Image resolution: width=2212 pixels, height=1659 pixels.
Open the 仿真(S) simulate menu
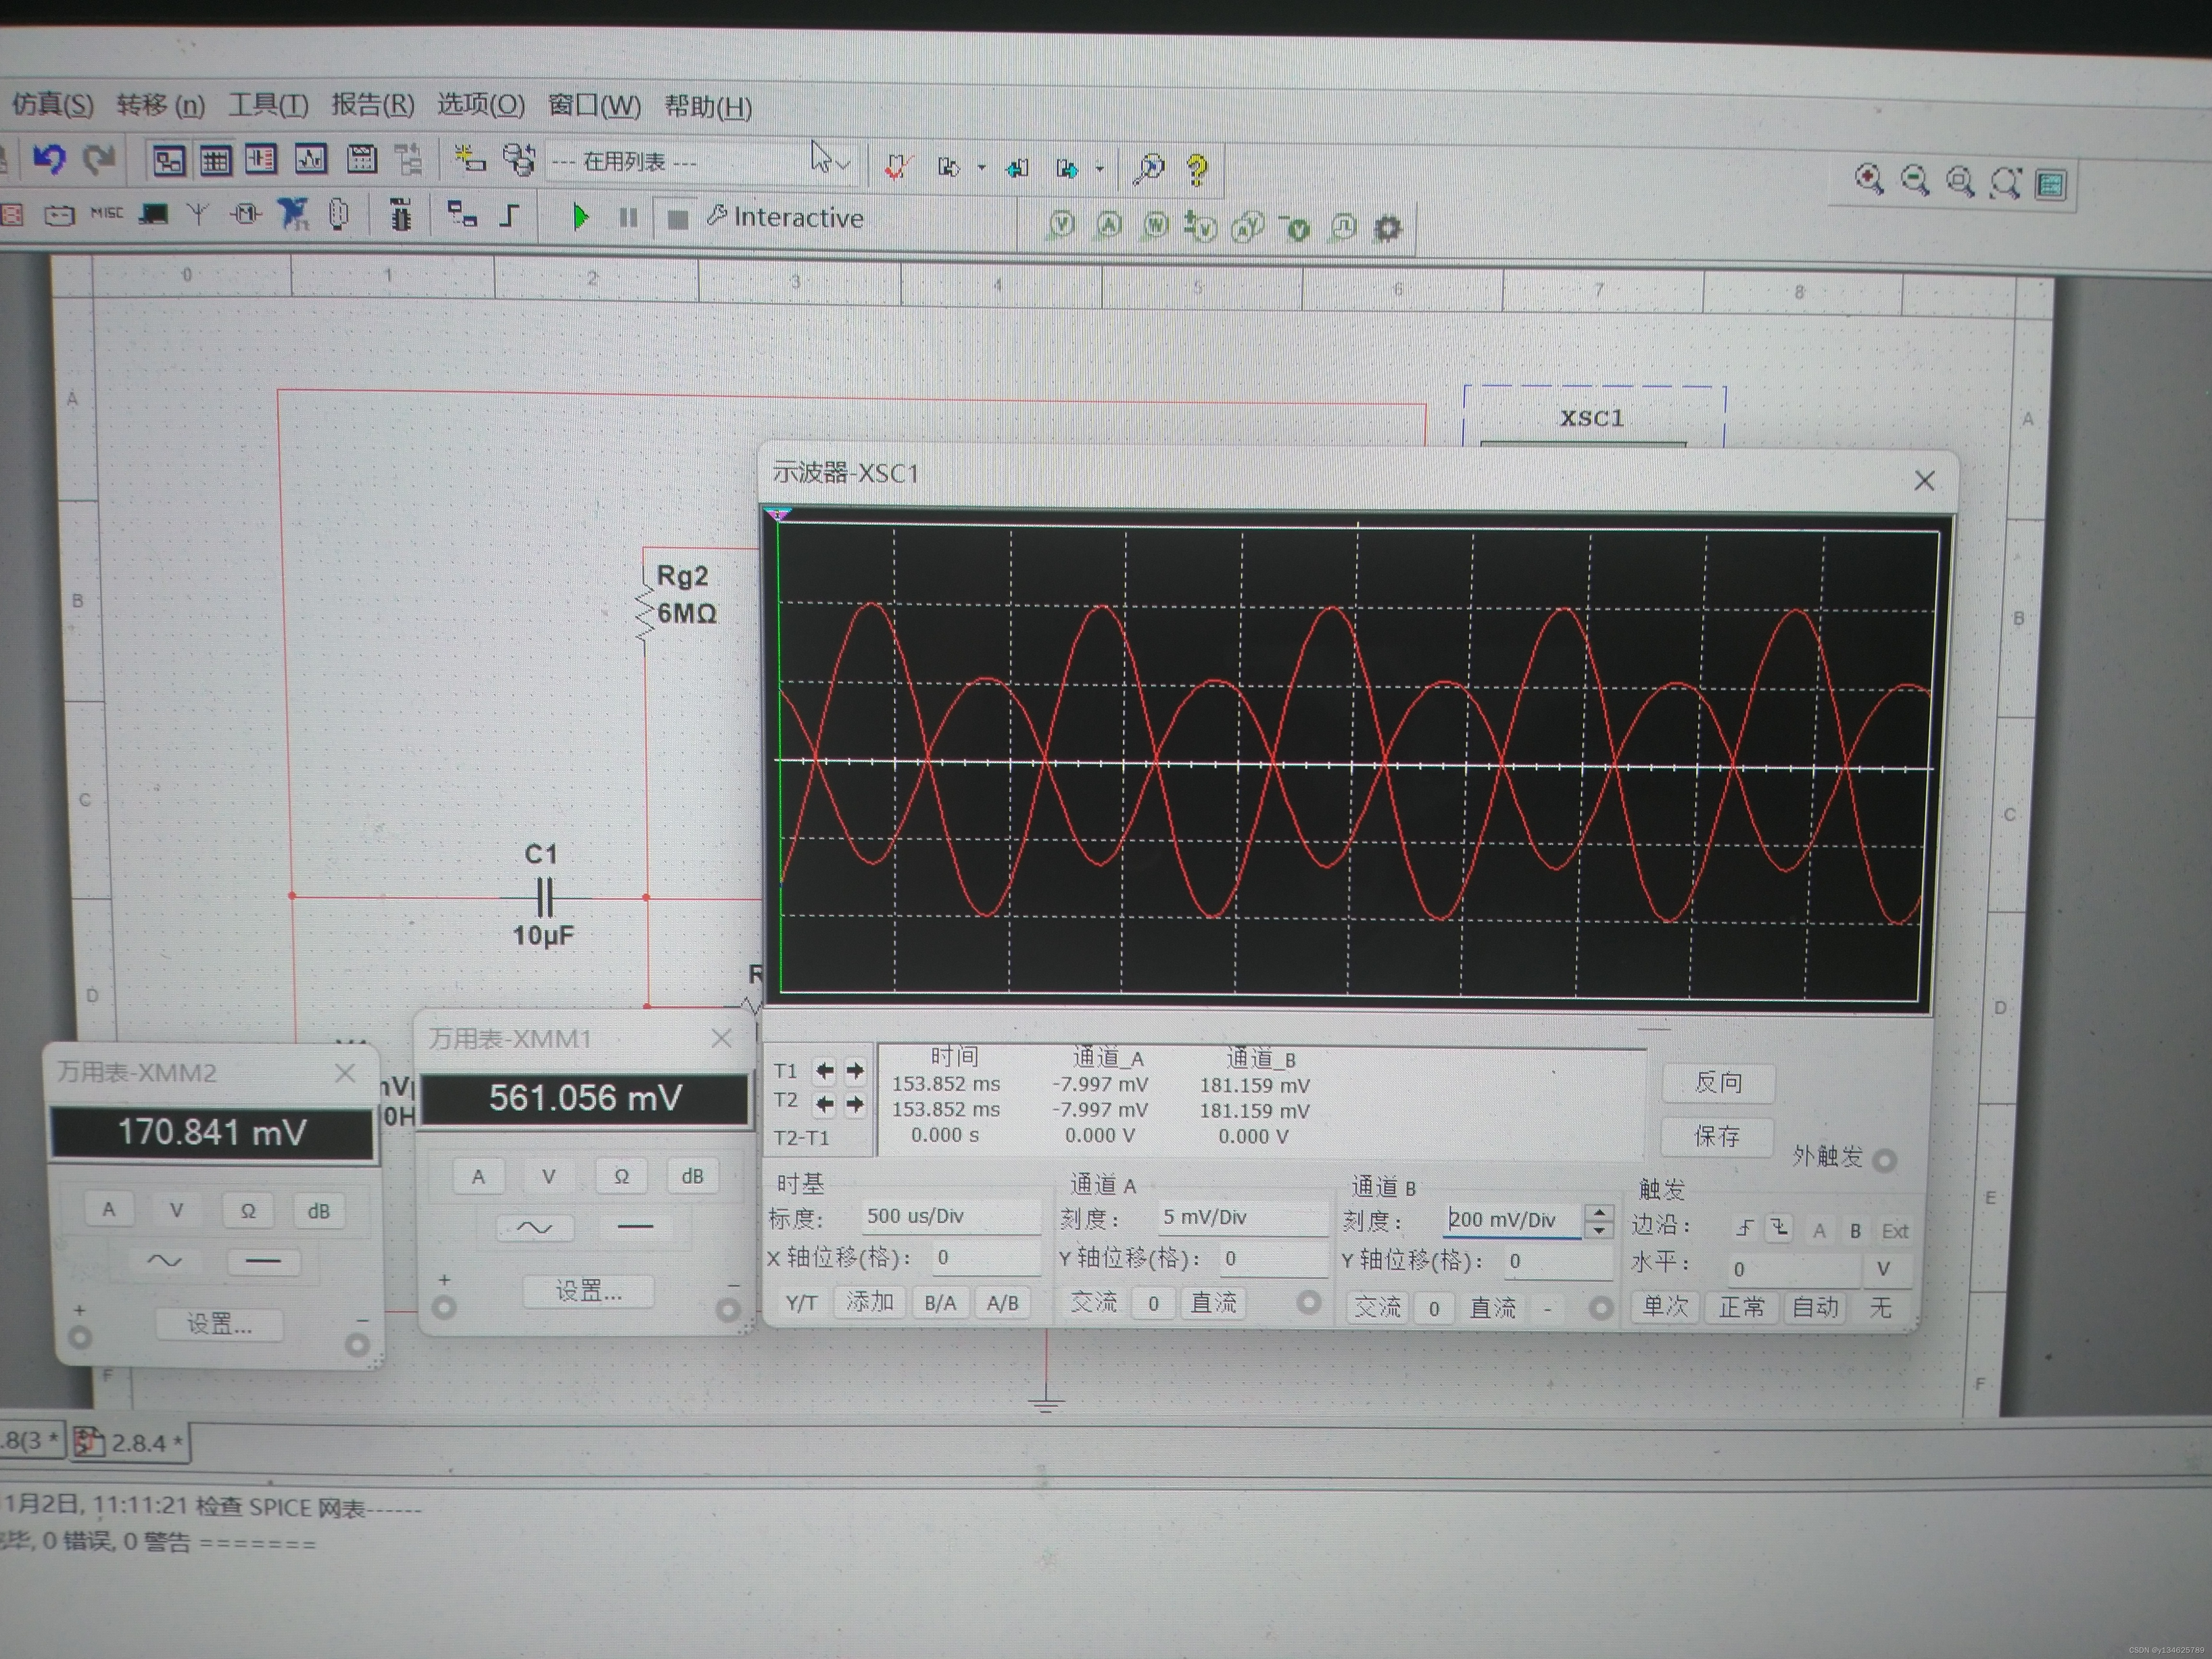52,104
